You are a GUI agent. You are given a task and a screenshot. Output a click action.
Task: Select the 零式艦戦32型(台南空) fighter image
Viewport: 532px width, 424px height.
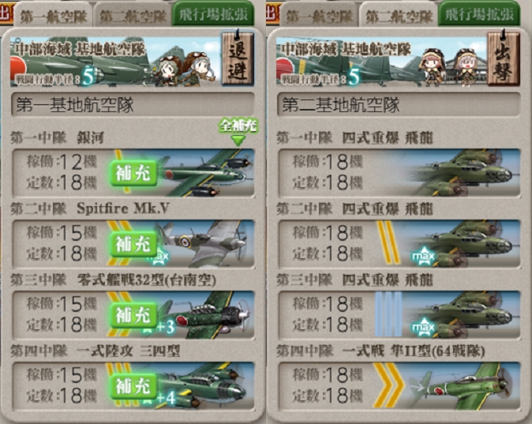point(207,315)
